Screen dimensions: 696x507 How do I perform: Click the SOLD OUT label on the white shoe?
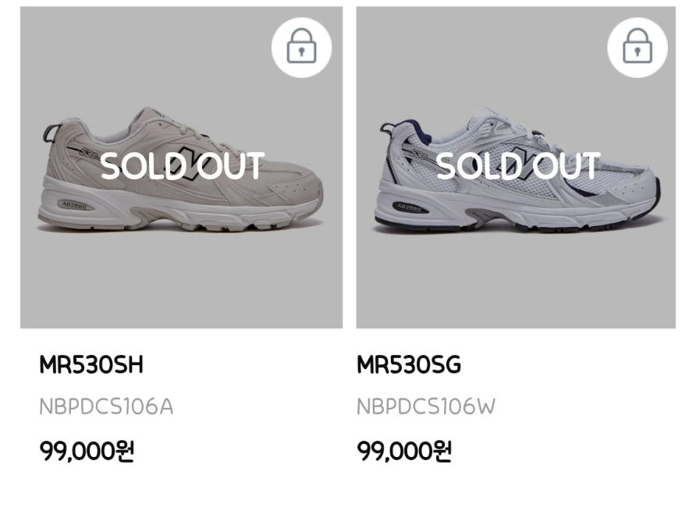click(x=518, y=166)
